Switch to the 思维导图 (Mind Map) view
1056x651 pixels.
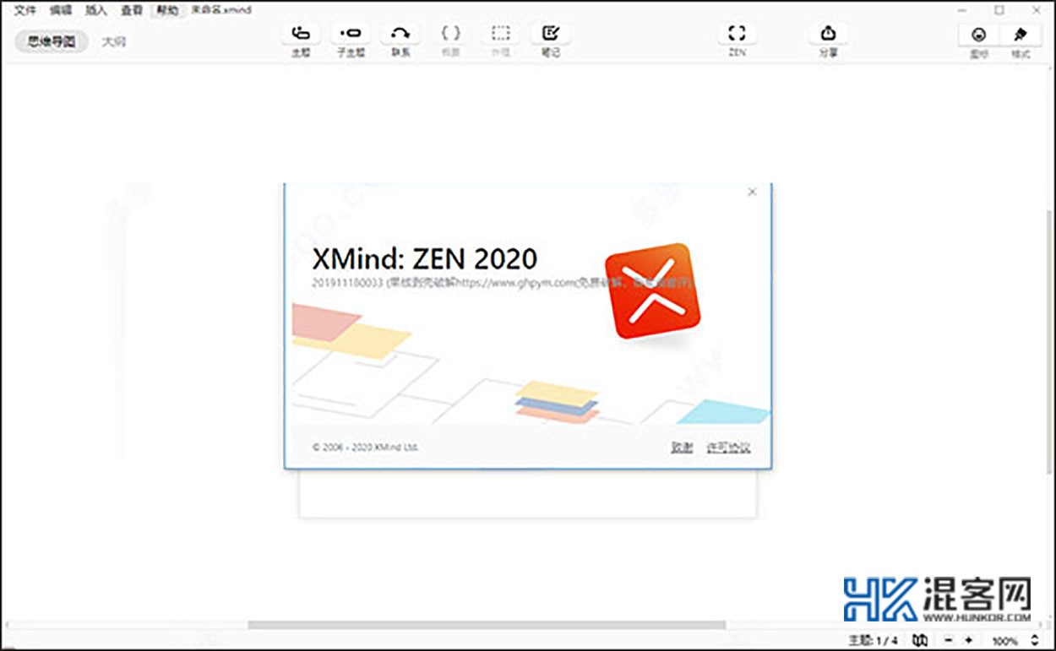[52, 41]
